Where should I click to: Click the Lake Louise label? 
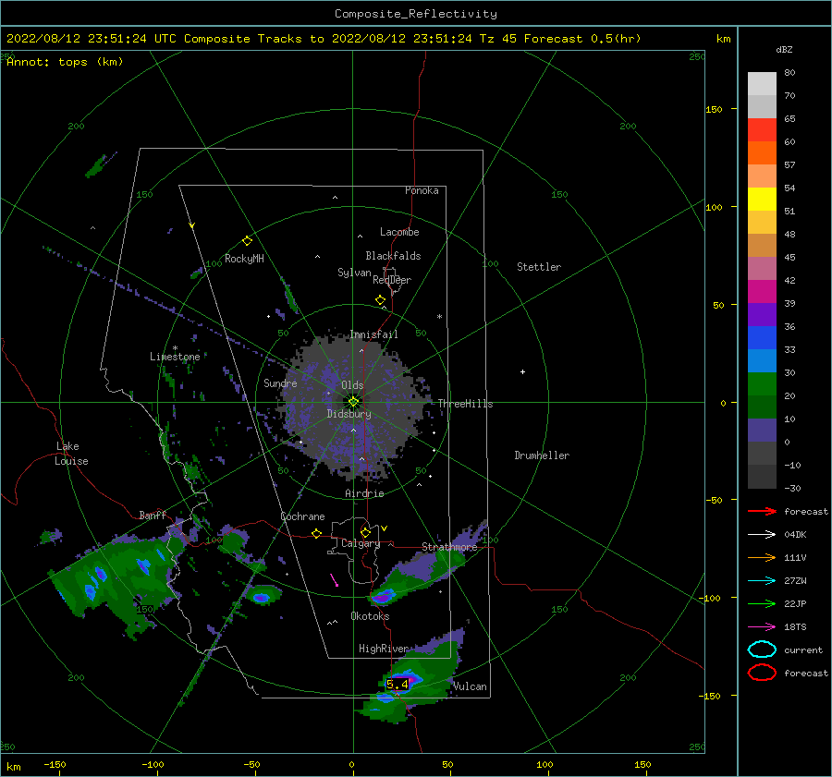tap(71, 454)
